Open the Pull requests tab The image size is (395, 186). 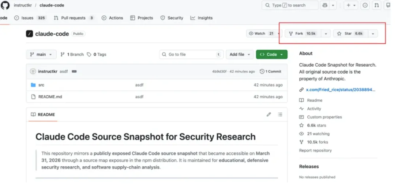[x=73, y=18]
